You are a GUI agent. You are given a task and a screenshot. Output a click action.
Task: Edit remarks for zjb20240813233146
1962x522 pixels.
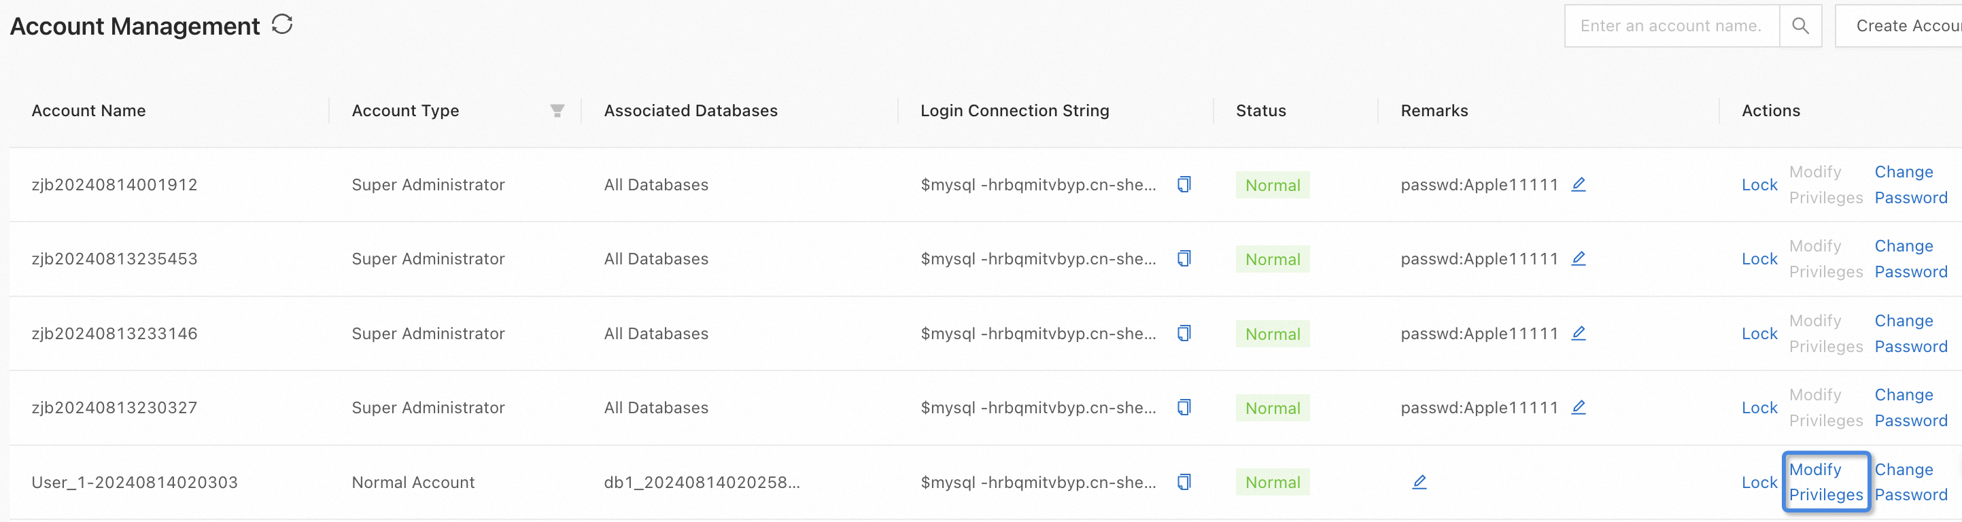(x=1578, y=333)
